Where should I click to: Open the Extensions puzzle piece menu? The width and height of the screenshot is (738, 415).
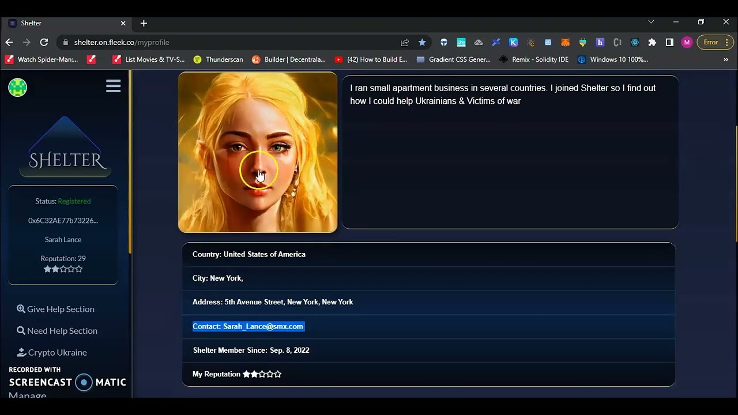652,42
